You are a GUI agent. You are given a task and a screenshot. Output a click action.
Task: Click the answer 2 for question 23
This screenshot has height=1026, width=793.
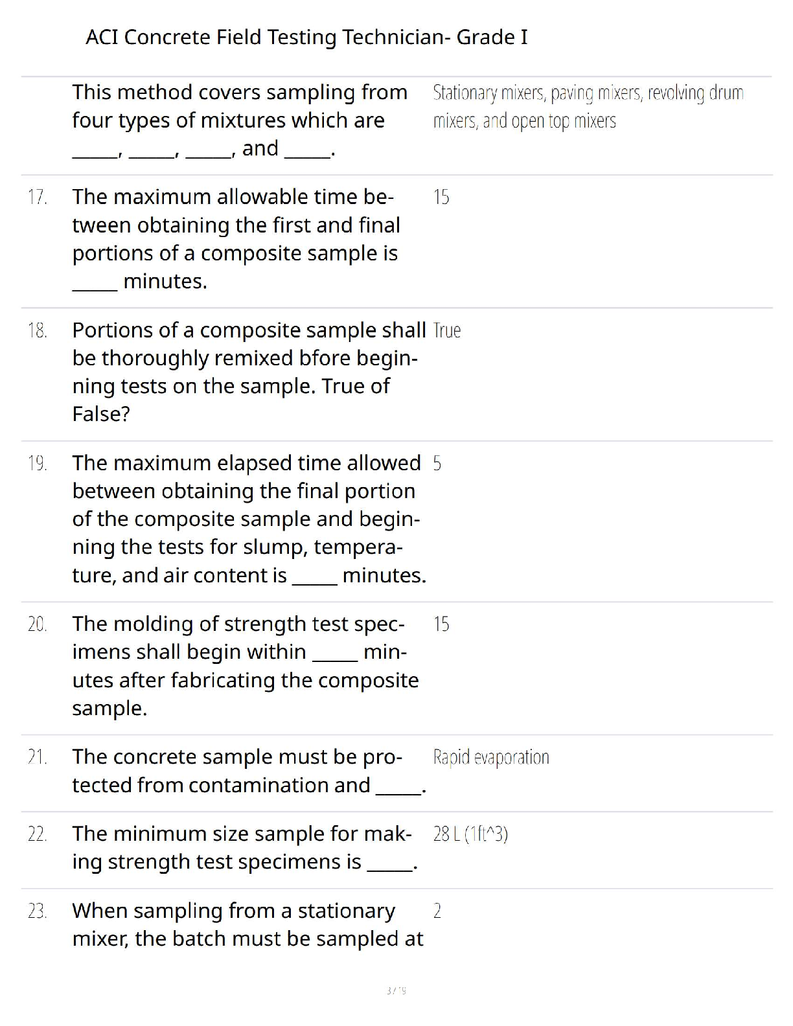(x=437, y=911)
